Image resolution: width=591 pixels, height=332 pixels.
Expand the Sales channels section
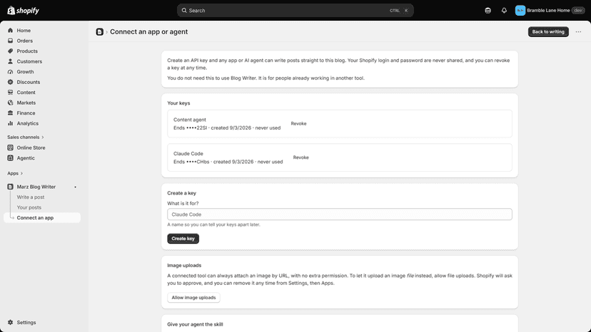(x=26, y=137)
